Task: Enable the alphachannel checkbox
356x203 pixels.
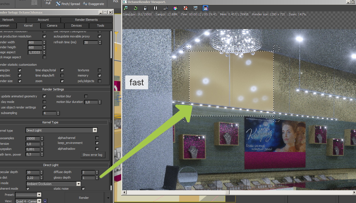Action: [97, 138]
